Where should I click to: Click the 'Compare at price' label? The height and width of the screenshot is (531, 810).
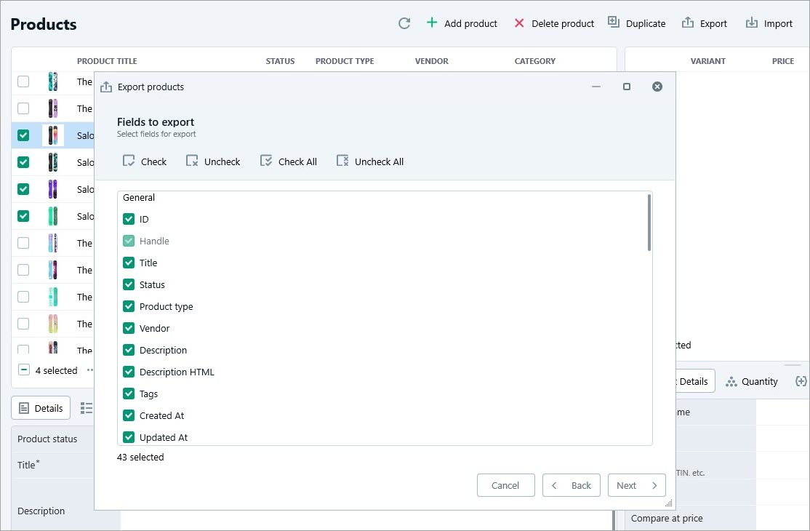pos(666,518)
